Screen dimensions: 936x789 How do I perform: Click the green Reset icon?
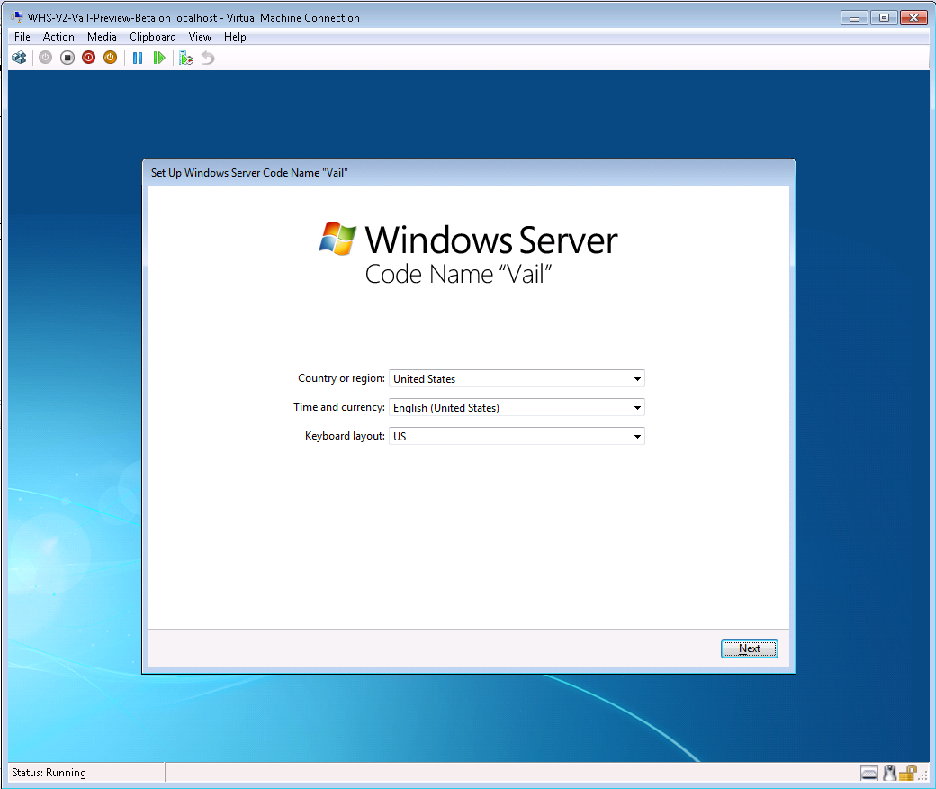[x=159, y=58]
